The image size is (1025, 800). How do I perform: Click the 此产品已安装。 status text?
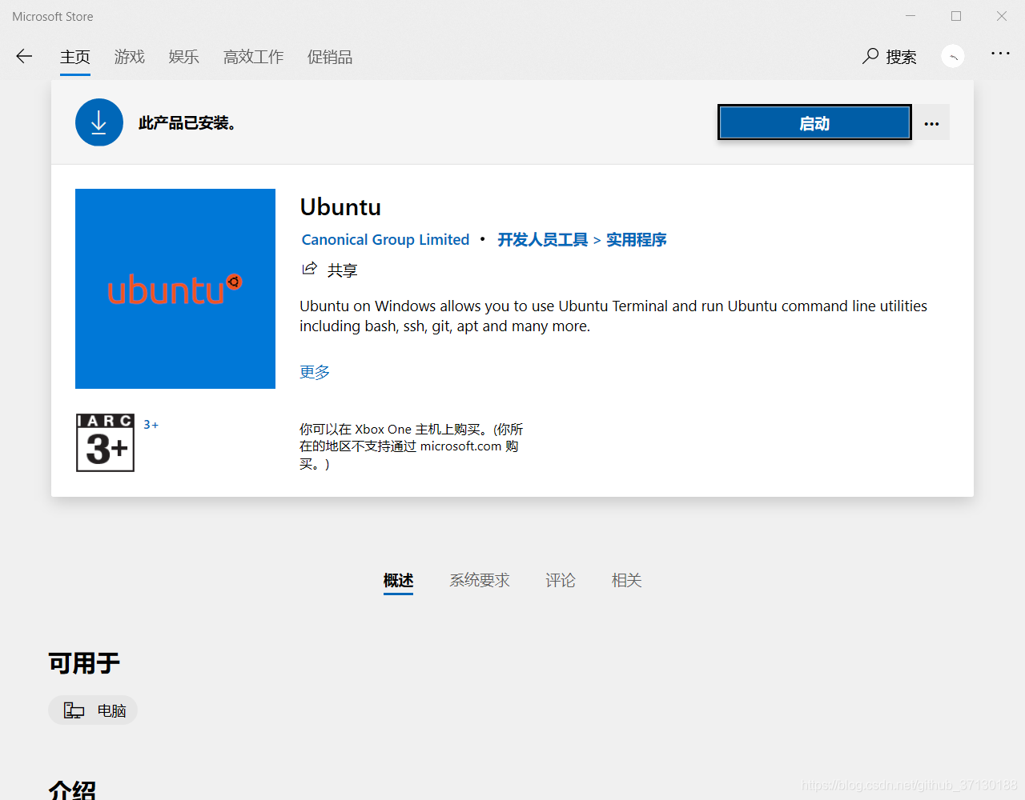[187, 123]
